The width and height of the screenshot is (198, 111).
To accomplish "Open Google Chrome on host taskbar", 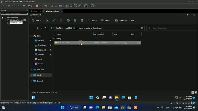I will [129, 108].
